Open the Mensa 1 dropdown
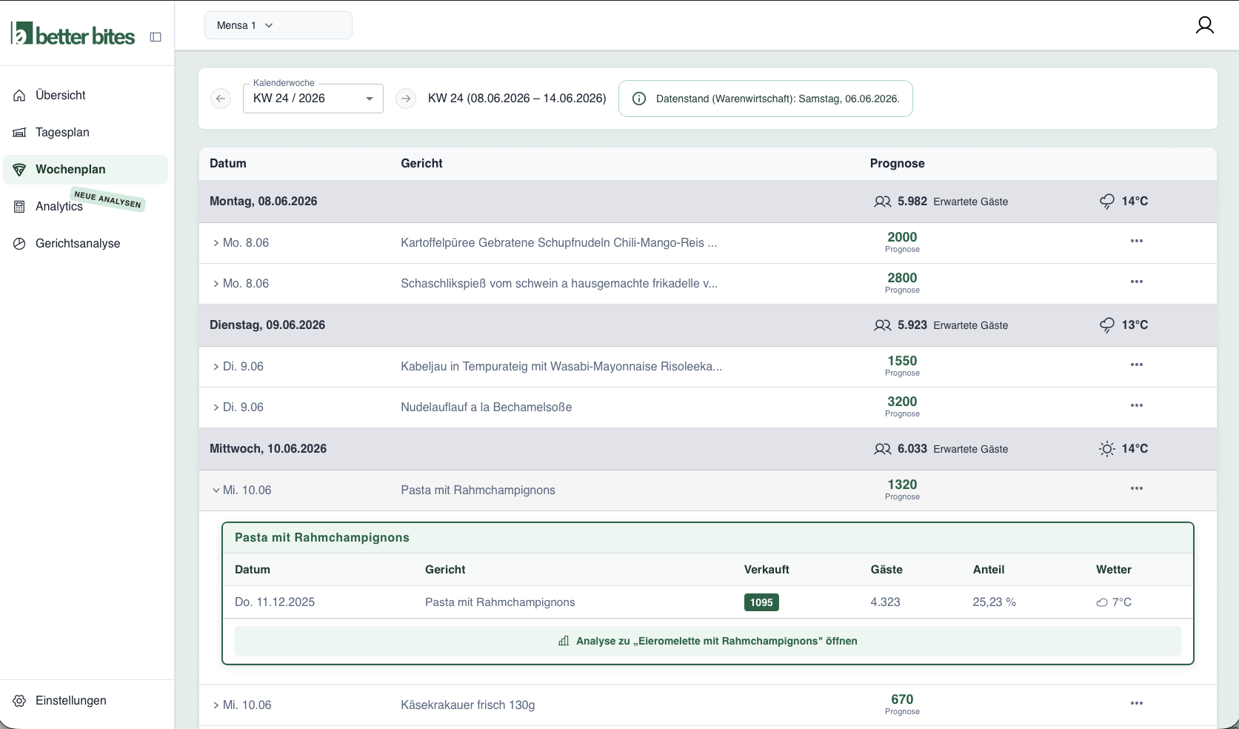The height and width of the screenshot is (729, 1239). (x=278, y=25)
